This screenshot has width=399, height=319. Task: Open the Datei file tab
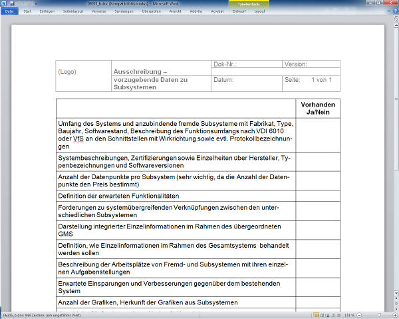[x=9, y=11]
